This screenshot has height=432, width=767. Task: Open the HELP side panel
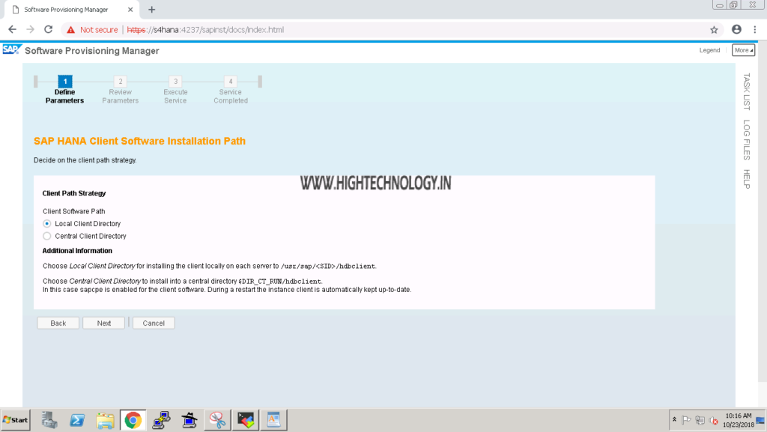click(x=747, y=179)
